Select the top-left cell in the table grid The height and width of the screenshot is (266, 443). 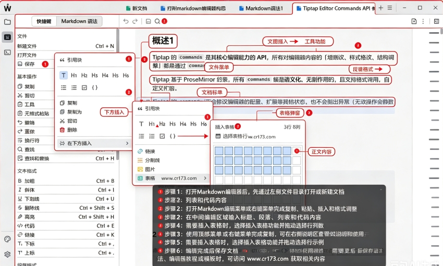pos(219,150)
